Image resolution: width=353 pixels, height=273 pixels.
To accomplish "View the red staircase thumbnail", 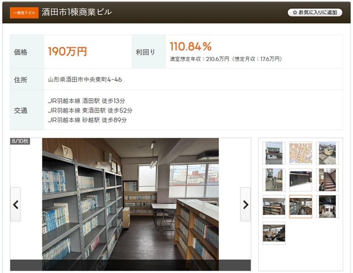I will (x=327, y=180).
